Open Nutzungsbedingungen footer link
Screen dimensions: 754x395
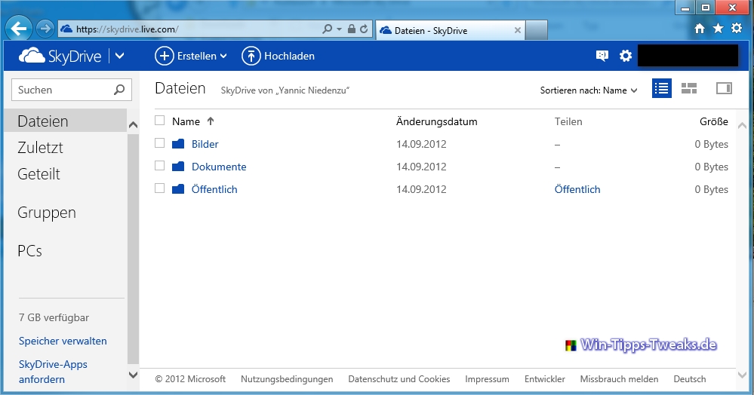[x=287, y=379]
